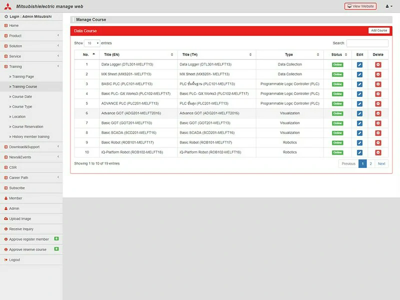Go to Training Page submenu item
The image size is (400, 300).
pos(23,76)
